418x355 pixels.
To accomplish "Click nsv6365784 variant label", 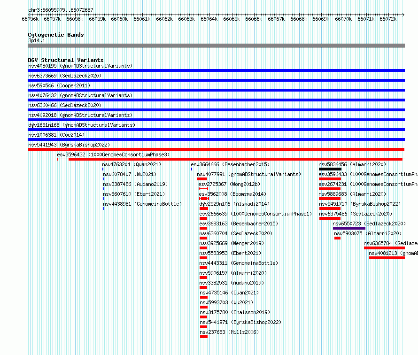I will [x=391, y=243].
